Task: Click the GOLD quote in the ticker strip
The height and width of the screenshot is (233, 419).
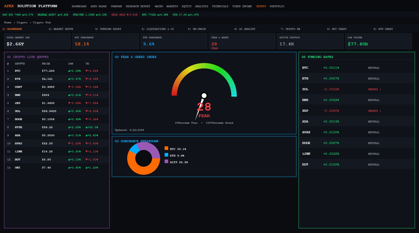Action: [125, 14]
